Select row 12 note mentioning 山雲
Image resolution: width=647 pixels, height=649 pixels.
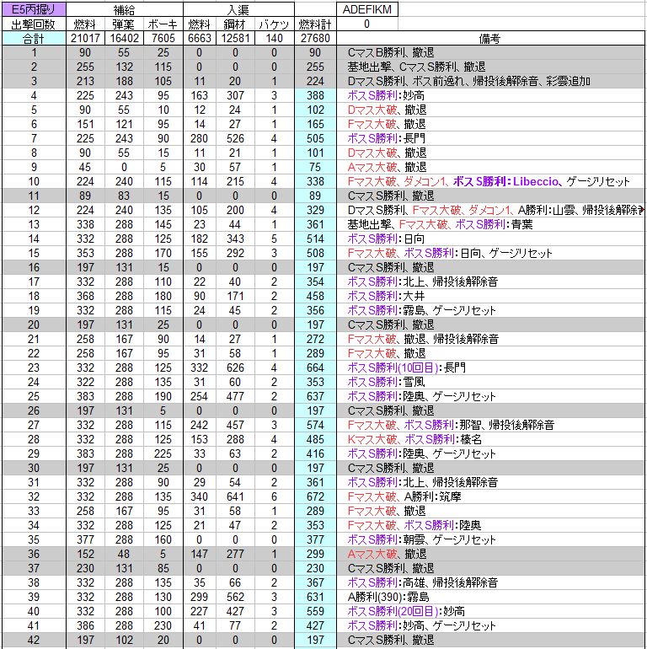(495, 210)
